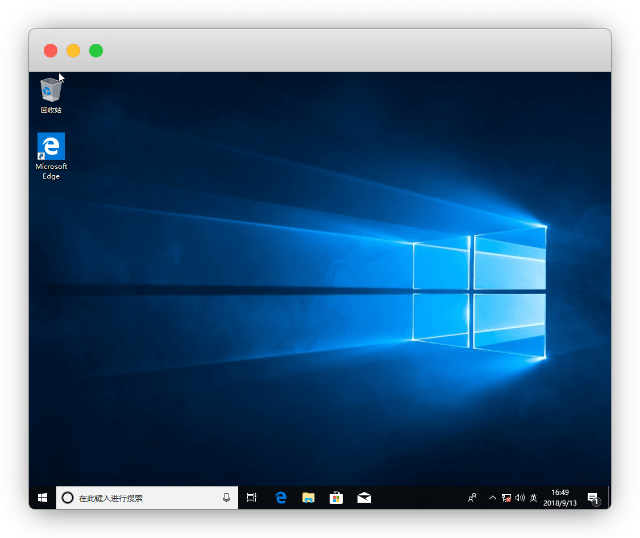The height and width of the screenshot is (538, 640).
Task: Open the clock showing 16:49
Action: pos(560,498)
